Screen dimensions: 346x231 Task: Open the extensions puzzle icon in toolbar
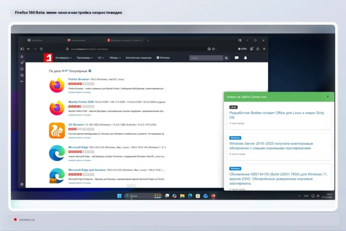pos(258,49)
